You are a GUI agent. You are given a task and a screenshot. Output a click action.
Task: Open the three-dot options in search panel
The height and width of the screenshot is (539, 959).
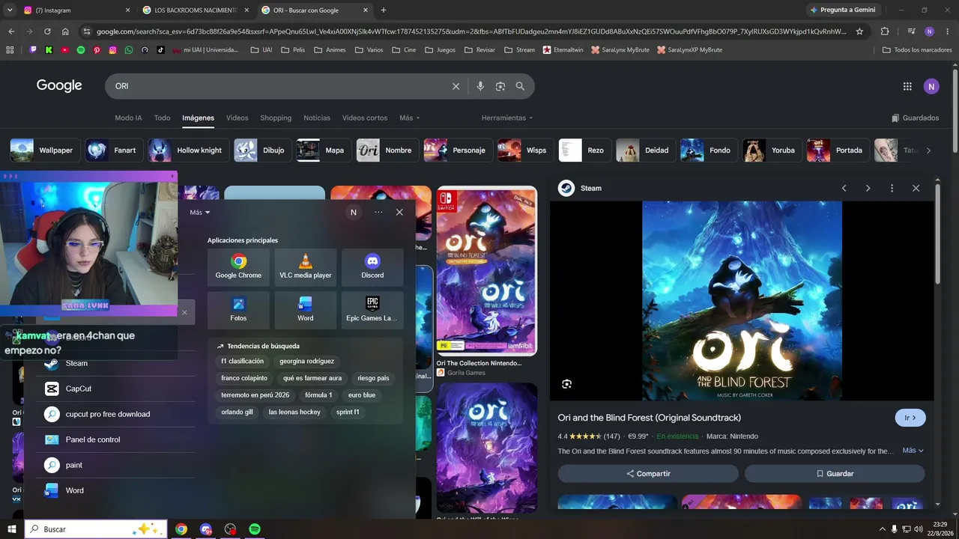(x=378, y=212)
